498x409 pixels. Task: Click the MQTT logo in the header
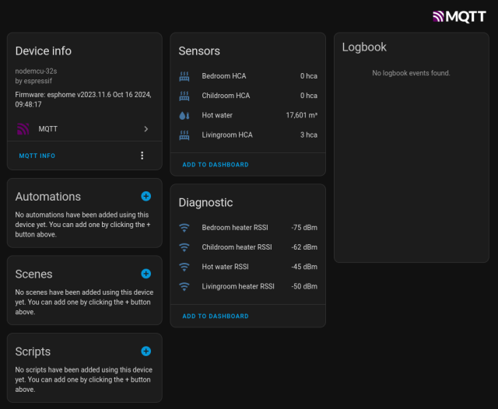pyautogui.click(x=459, y=16)
